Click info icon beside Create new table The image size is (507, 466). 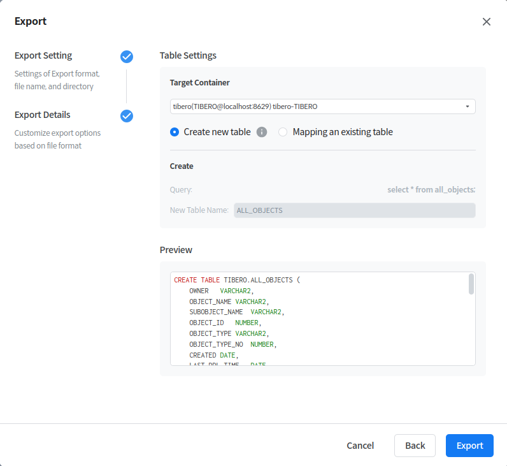click(262, 133)
